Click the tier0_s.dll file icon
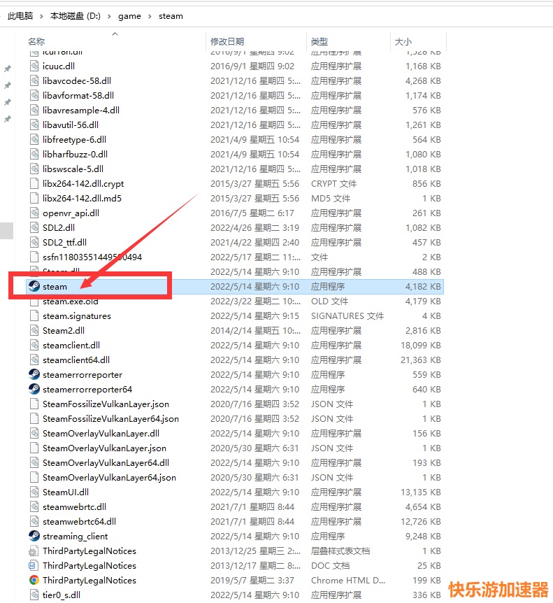 (34, 595)
